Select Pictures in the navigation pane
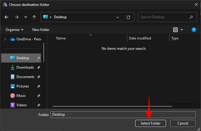The height and width of the screenshot is (131, 201). (23, 86)
